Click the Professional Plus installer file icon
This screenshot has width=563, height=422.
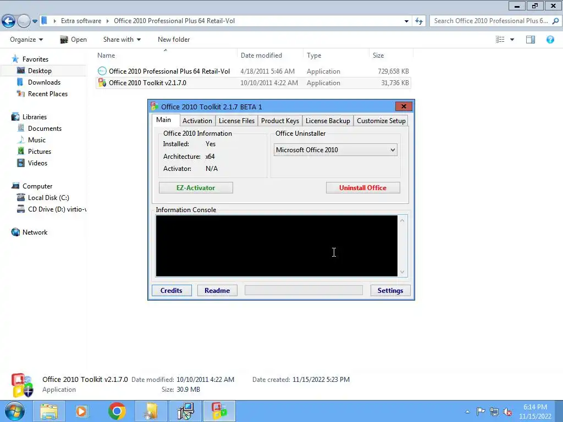pyautogui.click(x=102, y=71)
